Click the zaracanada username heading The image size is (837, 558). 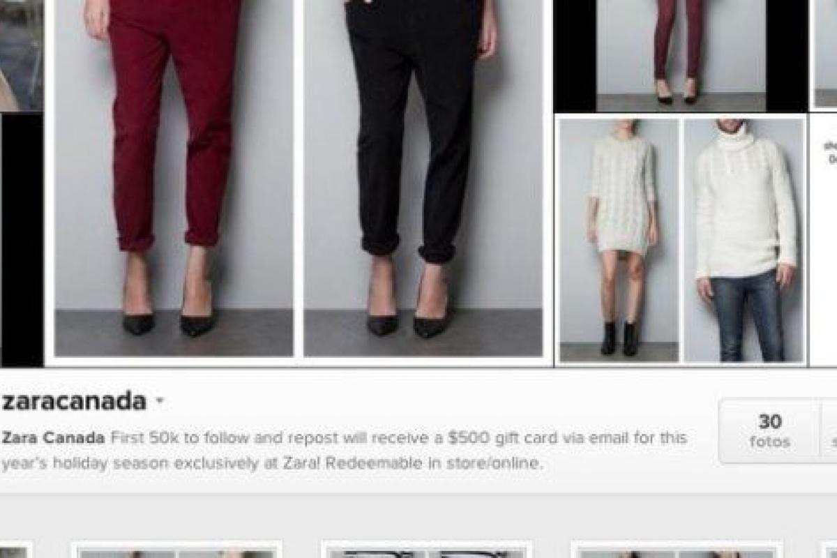[74, 401]
